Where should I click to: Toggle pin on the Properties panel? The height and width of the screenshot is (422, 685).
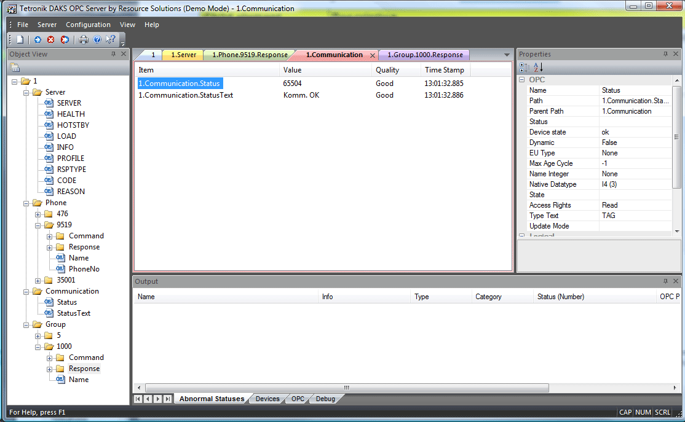coord(665,54)
